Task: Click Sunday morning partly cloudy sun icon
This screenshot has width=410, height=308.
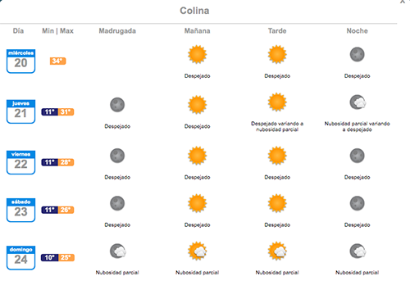Action: pos(198,251)
